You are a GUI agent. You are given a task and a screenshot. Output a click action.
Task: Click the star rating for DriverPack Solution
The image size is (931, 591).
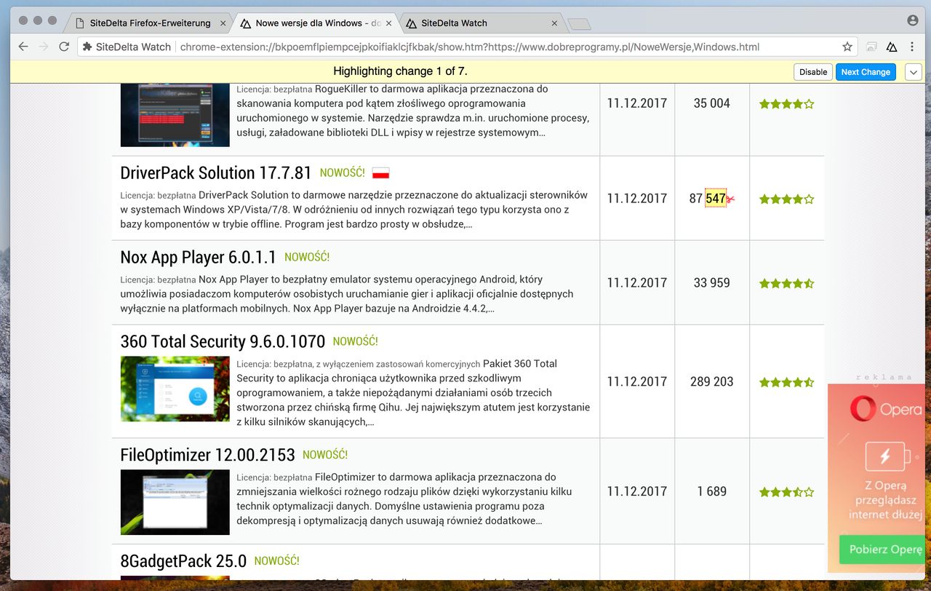tap(786, 199)
